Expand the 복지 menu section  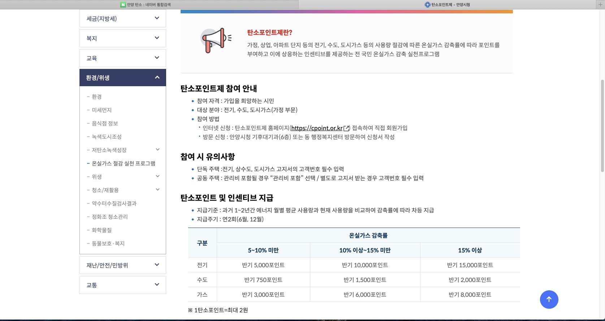click(123, 38)
